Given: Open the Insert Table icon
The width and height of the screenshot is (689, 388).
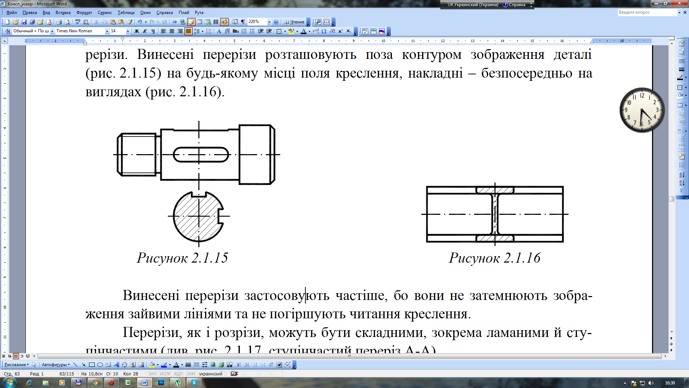Looking at the screenshot, I should pos(200,22).
